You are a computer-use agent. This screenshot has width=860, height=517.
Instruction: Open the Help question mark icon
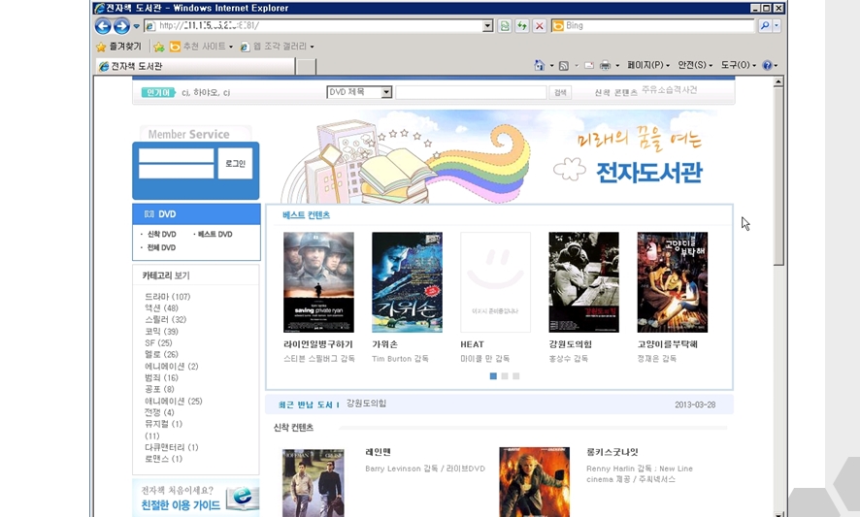pos(768,65)
